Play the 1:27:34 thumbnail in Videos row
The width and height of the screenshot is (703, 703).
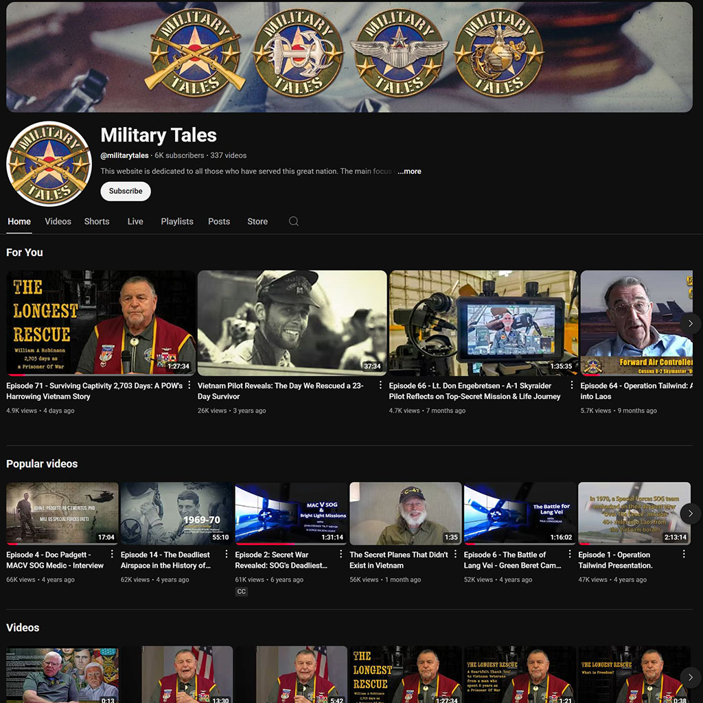406,674
